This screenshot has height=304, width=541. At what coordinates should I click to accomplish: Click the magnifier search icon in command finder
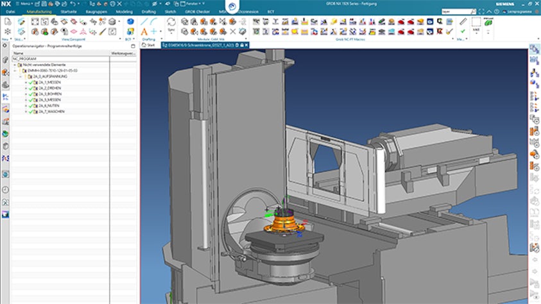point(473,12)
